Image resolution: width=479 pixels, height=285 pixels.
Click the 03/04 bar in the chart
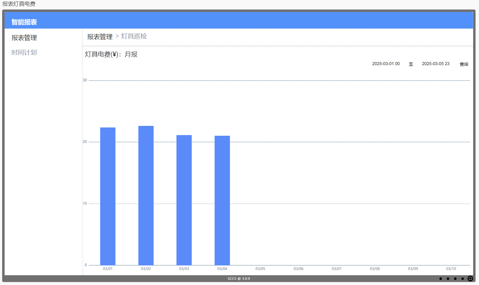(x=222, y=200)
